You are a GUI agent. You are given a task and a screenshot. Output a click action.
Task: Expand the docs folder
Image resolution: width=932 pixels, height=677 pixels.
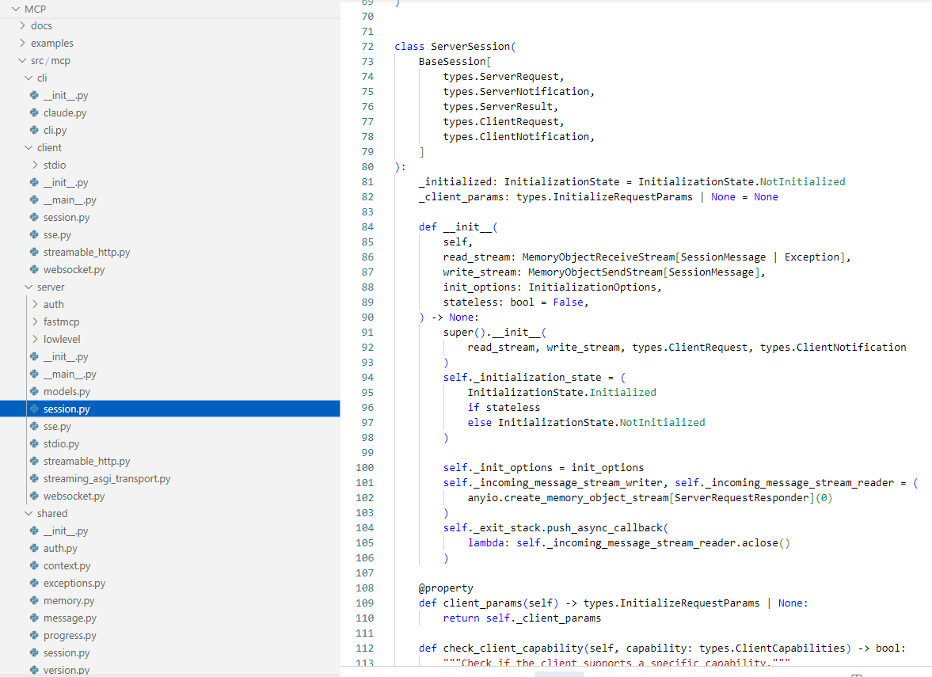(23, 26)
